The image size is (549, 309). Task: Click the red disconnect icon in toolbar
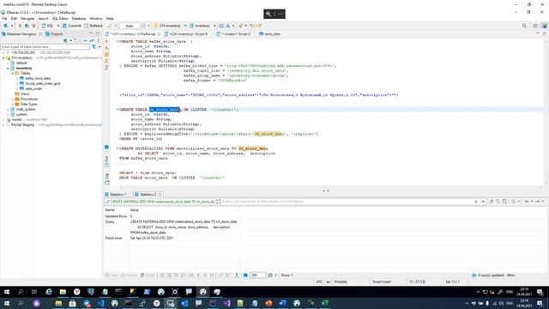(x=34, y=26)
